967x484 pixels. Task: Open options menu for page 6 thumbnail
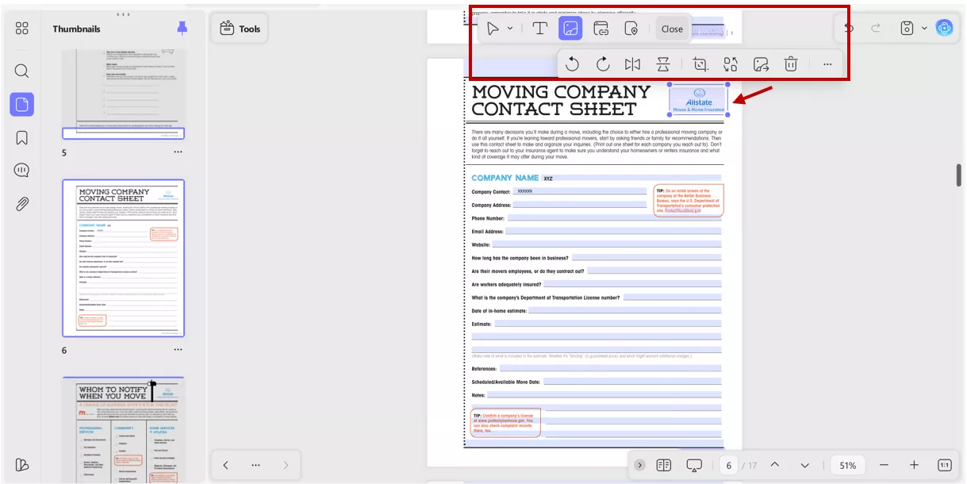[x=178, y=350]
